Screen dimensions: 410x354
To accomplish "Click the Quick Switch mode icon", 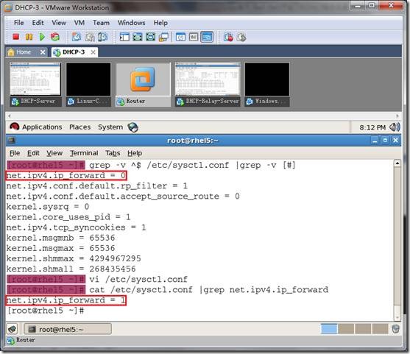I will 151,37.
